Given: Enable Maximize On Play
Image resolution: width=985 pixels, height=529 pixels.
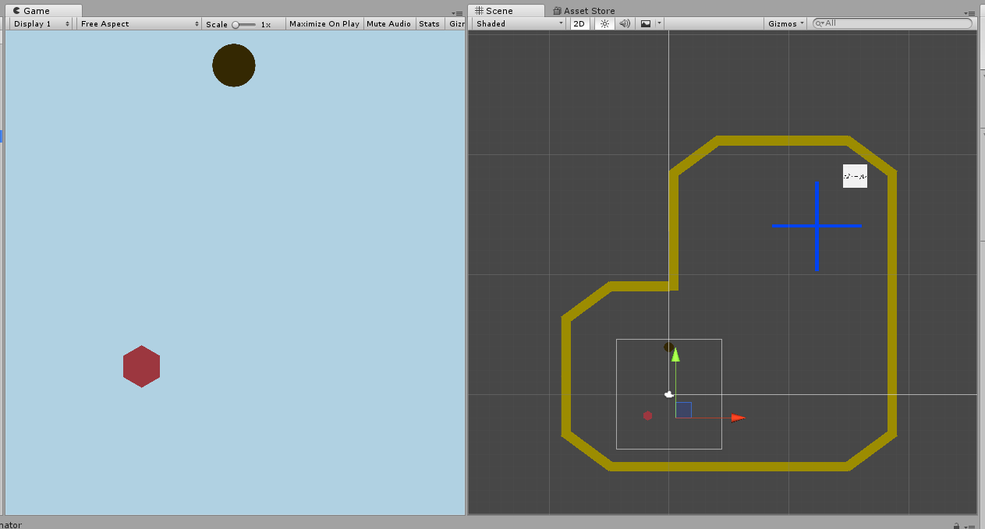Looking at the screenshot, I should [x=324, y=23].
